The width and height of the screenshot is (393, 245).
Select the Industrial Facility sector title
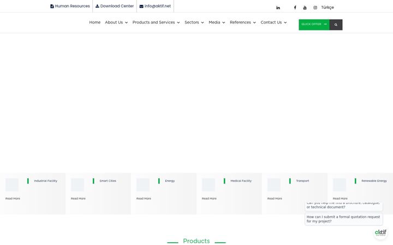(x=46, y=181)
